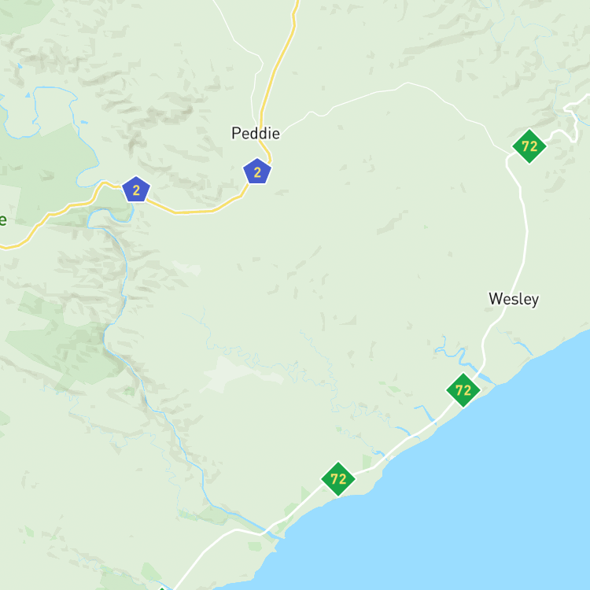Click the partial green shield at bottom edge
Screen dimensions: 590x590
161,588
